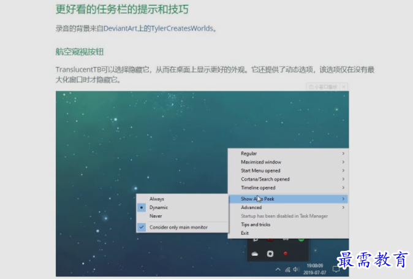Show hidden tray icons chevron
The image size is (413, 279).
[278, 269]
